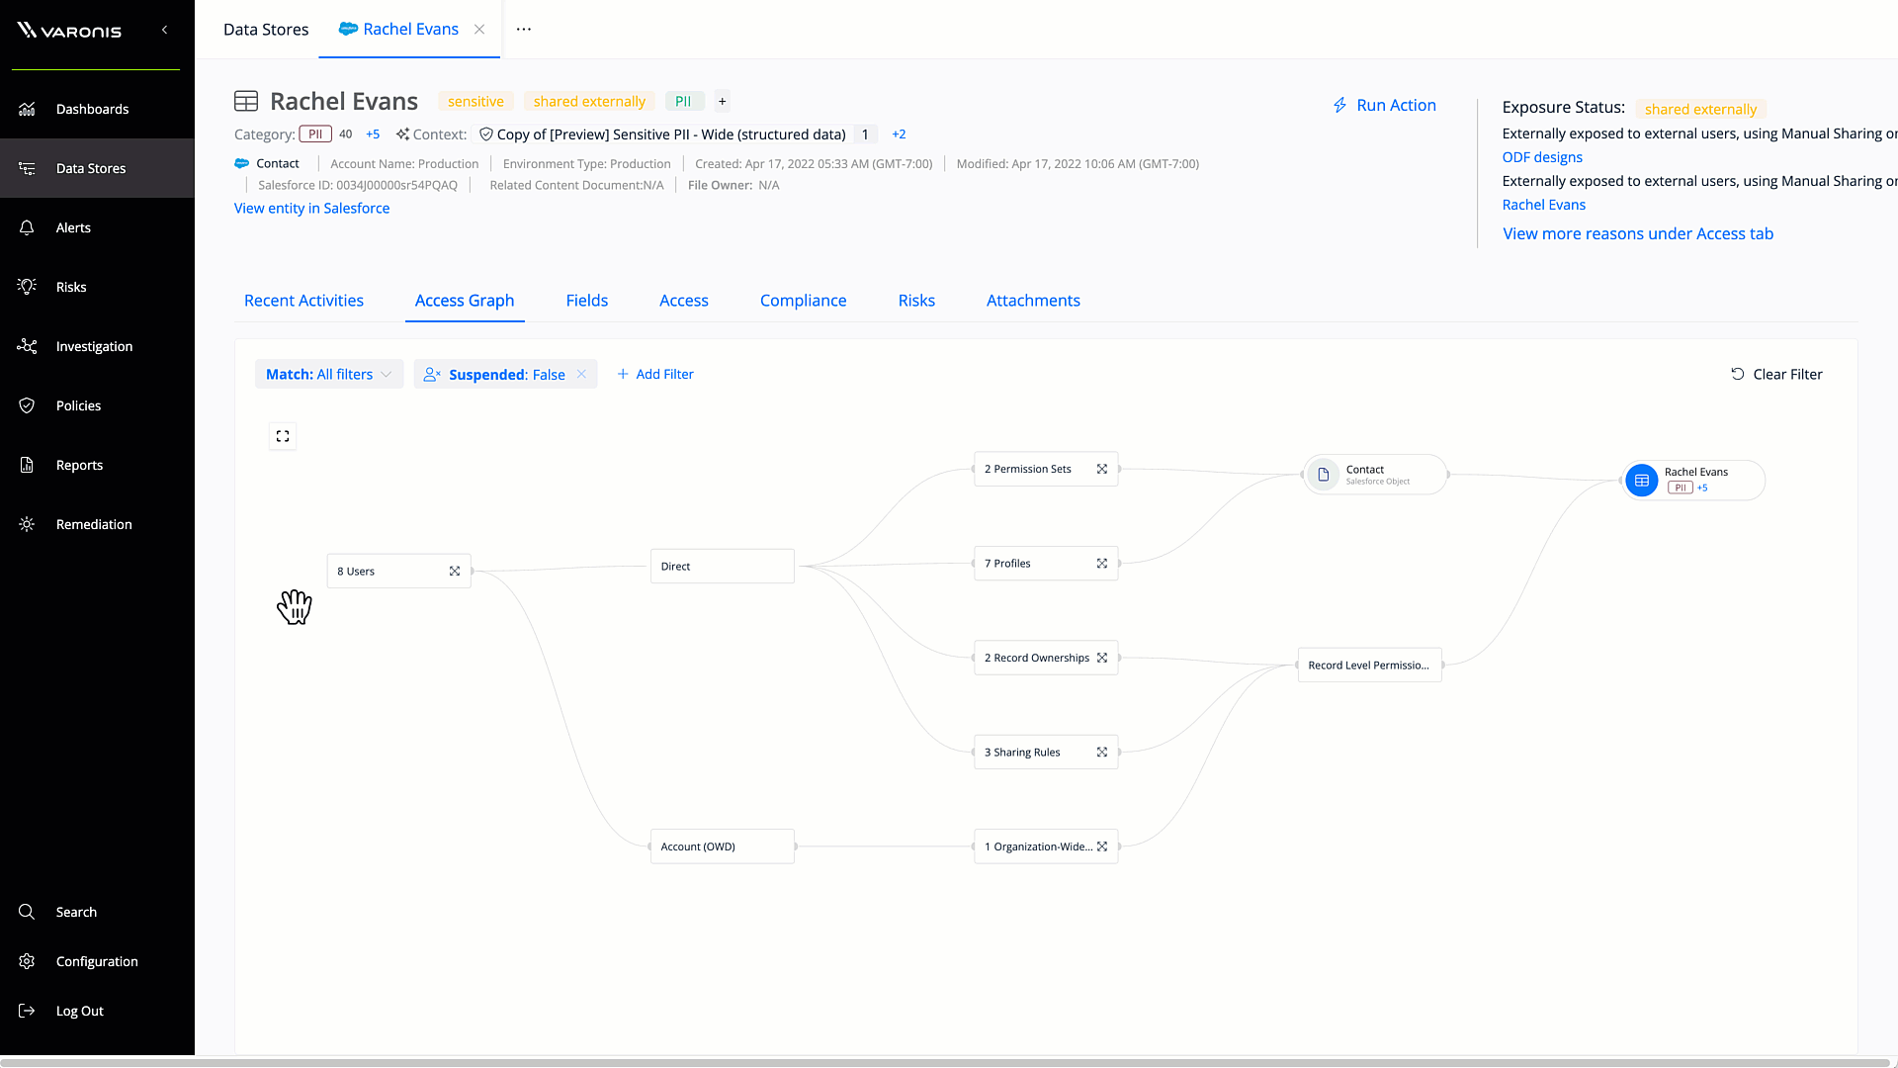Open the Reports document icon

coord(27,465)
